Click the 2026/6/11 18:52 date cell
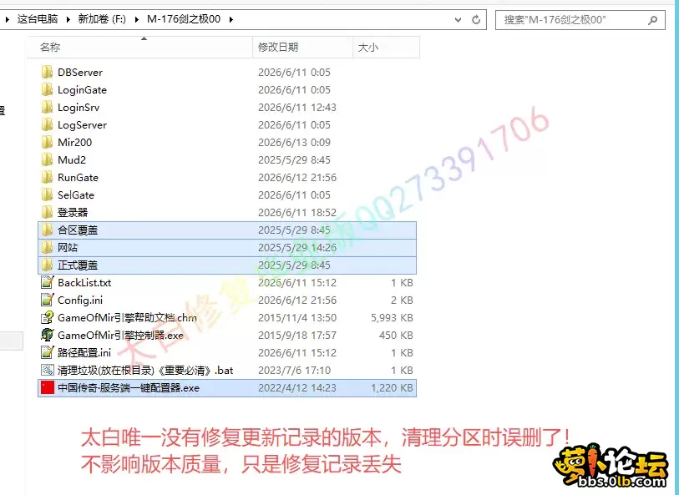This screenshot has width=679, height=495. coord(297,213)
